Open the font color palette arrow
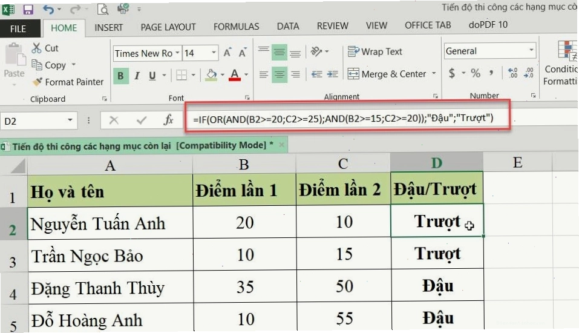Image resolution: width=579 pixels, height=333 pixels. point(246,75)
